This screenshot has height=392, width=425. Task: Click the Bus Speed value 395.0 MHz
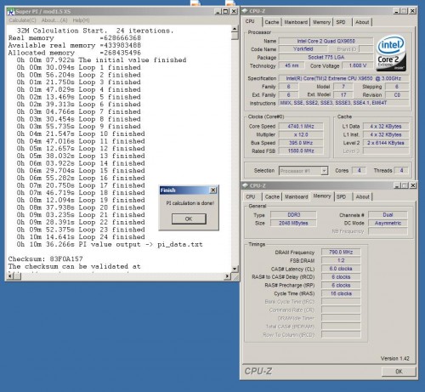301,143
